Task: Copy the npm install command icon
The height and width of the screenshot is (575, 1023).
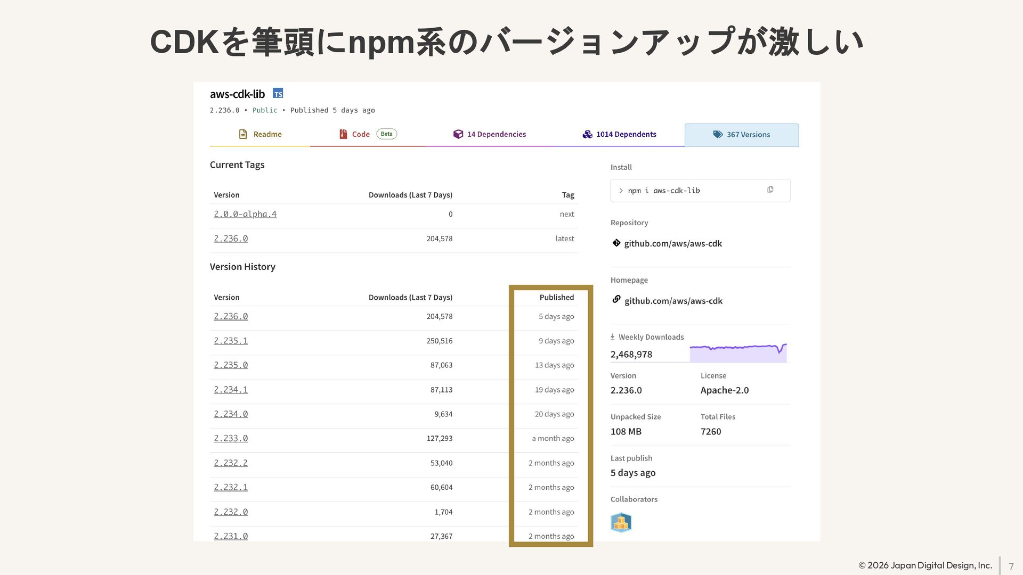Action: tap(770, 190)
